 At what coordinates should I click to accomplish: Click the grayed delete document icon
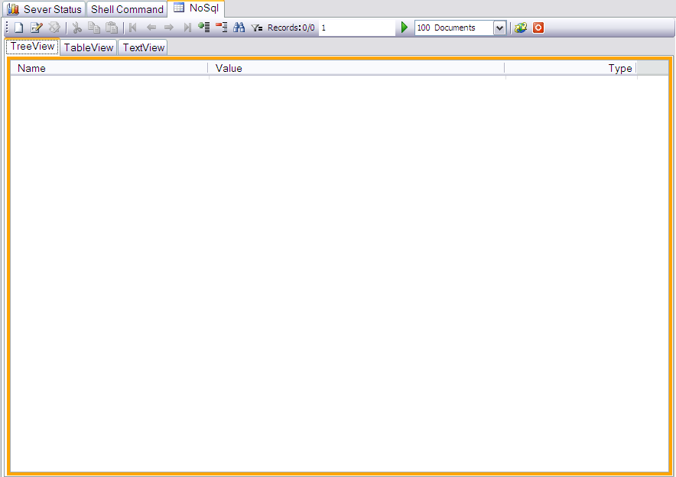(54, 28)
